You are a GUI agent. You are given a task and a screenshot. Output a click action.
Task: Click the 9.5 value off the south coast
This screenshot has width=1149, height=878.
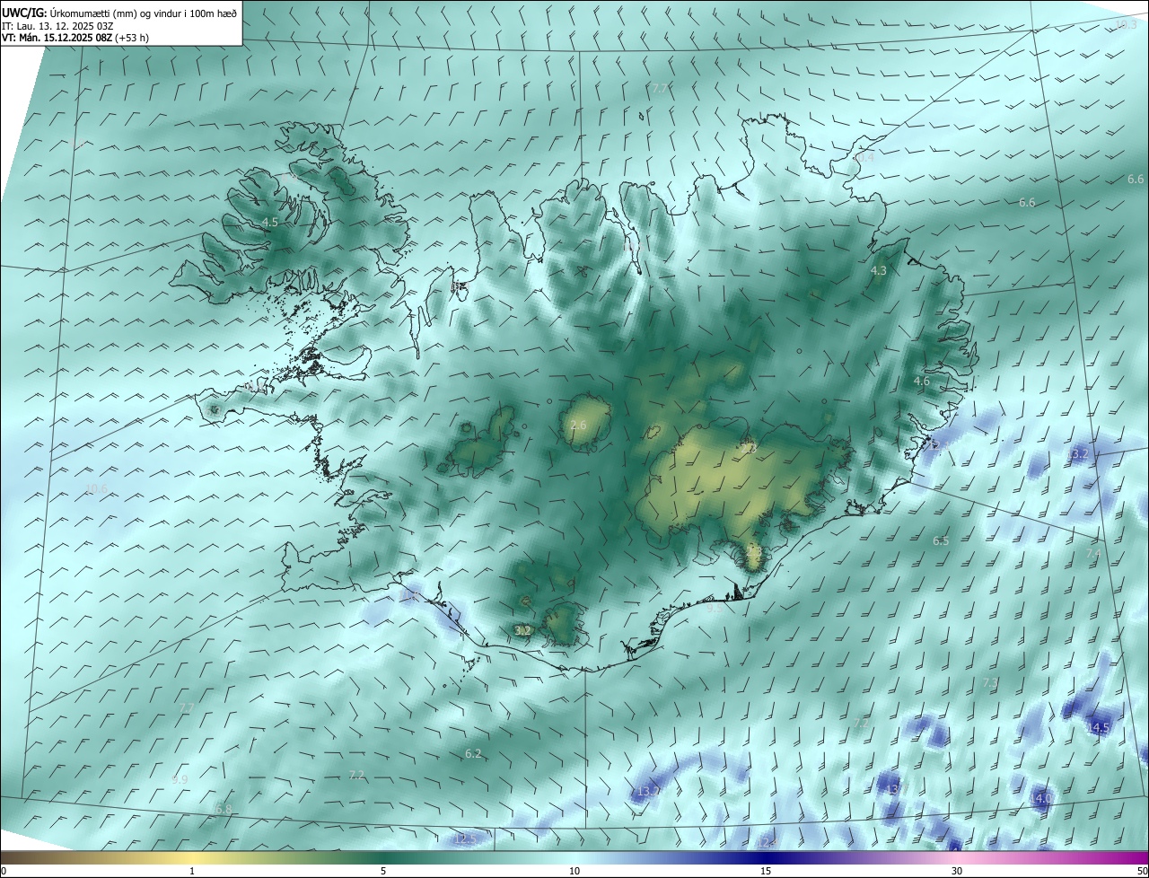click(x=715, y=608)
